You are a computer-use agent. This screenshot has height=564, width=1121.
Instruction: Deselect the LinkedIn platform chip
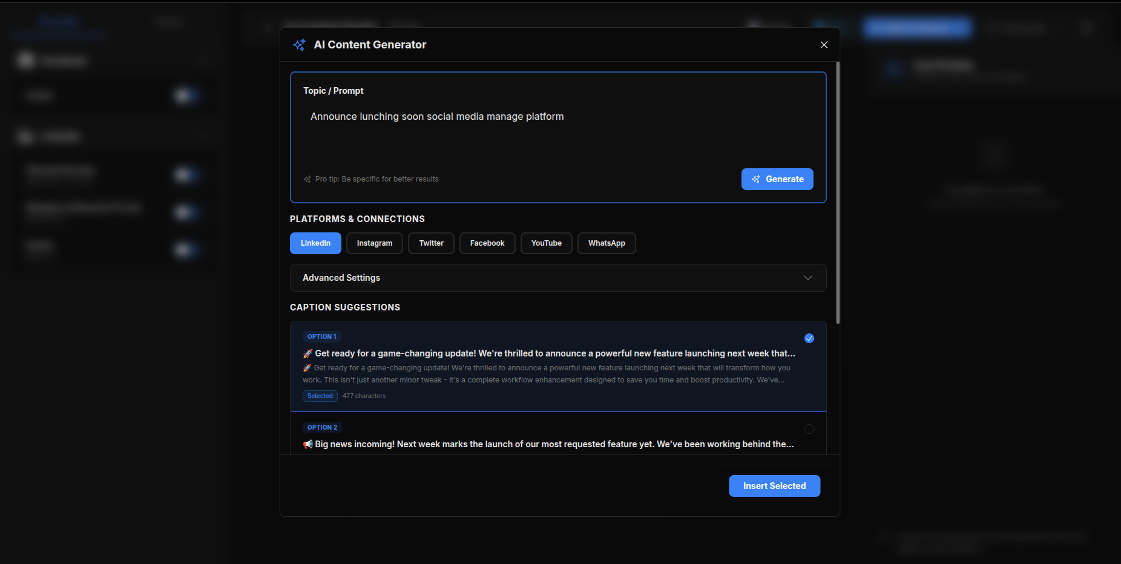point(315,243)
